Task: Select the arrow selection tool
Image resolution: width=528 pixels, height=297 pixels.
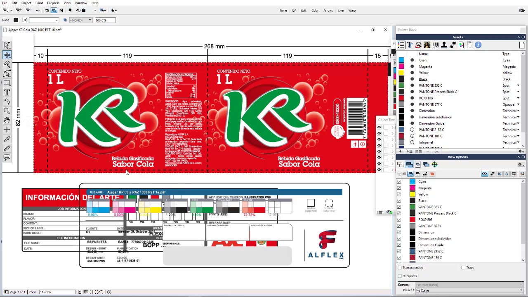Action: point(7,45)
